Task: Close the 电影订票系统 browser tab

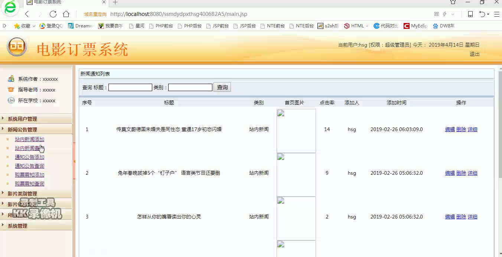Action: (x=104, y=2)
